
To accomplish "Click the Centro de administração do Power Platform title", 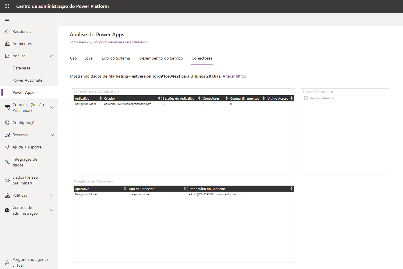I will pyautogui.click(x=63, y=6).
